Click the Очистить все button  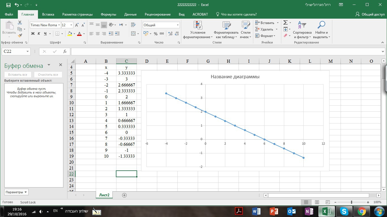pyautogui.click(x=48, y=75)
